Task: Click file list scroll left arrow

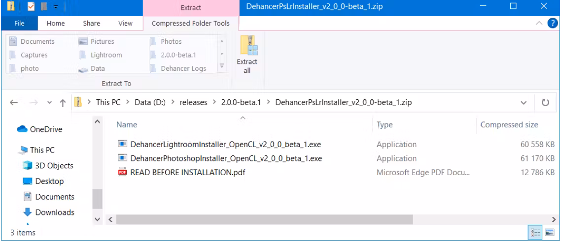Action: pos(110,219)
